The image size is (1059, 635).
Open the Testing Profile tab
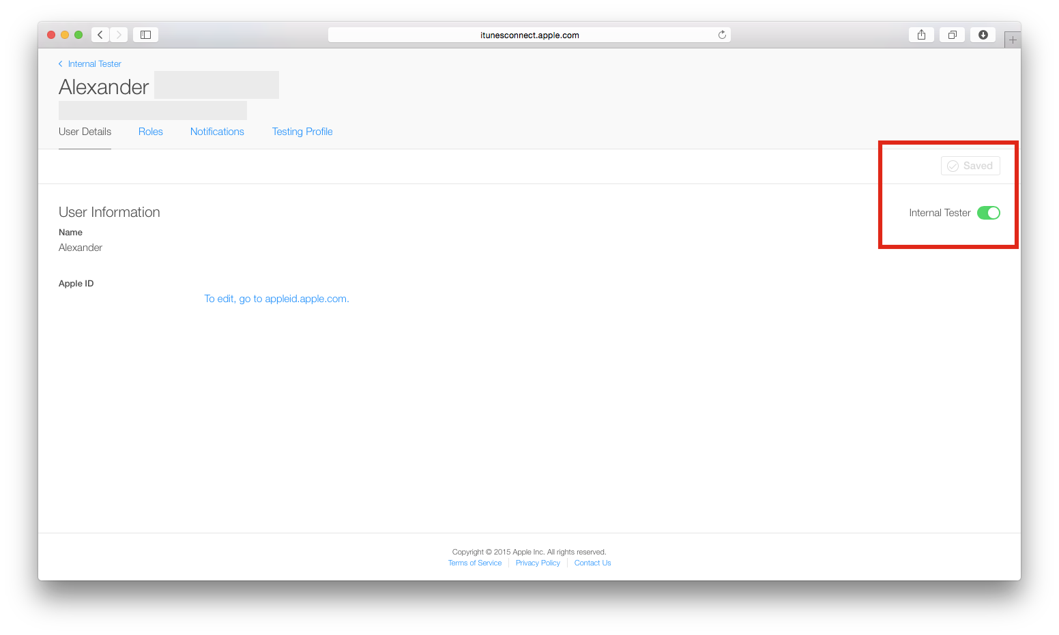pyautogui.click(x=302, y=132)
